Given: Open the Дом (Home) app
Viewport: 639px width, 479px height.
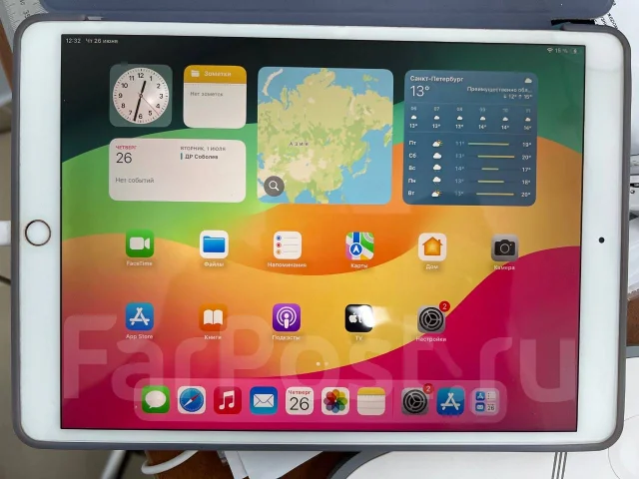Looking at the screenshot, I should tap(432, 247).
